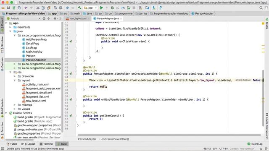Open the Build Variants side panel
This screenshot has height=151, width=269.
tap(2, 108)
